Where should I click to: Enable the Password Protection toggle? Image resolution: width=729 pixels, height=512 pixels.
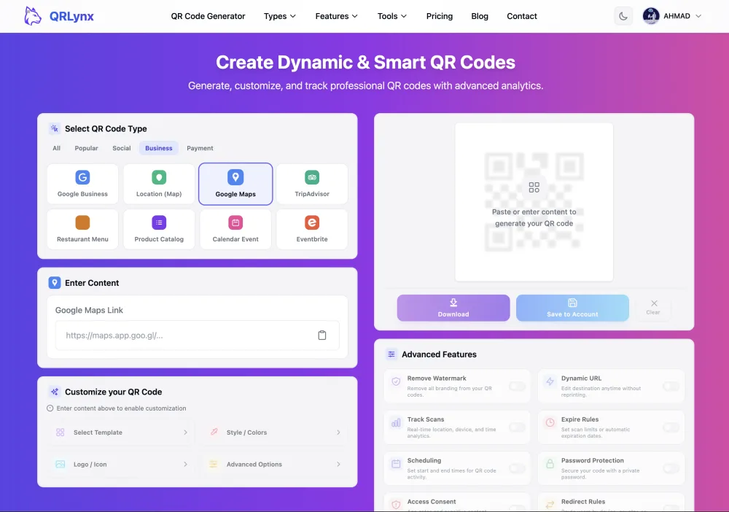(x=671, y=468)
